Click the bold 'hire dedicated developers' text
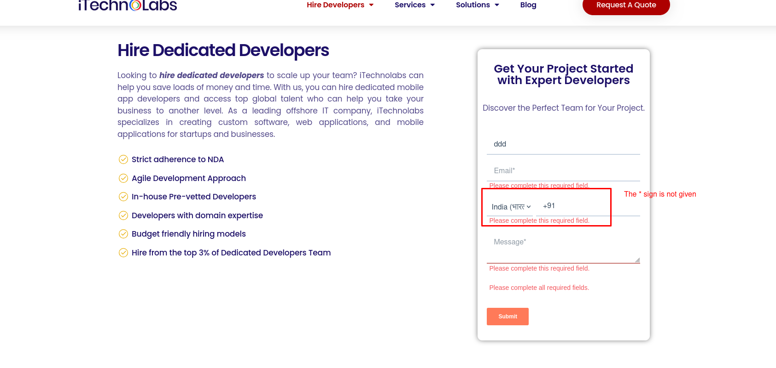 tap(211, 75)
